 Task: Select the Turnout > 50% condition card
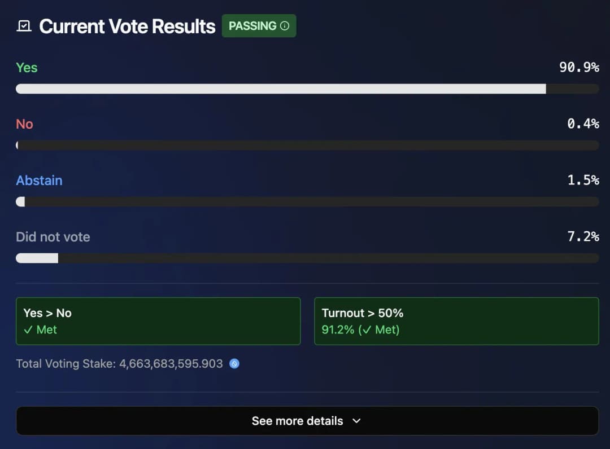tap(456, 321)
